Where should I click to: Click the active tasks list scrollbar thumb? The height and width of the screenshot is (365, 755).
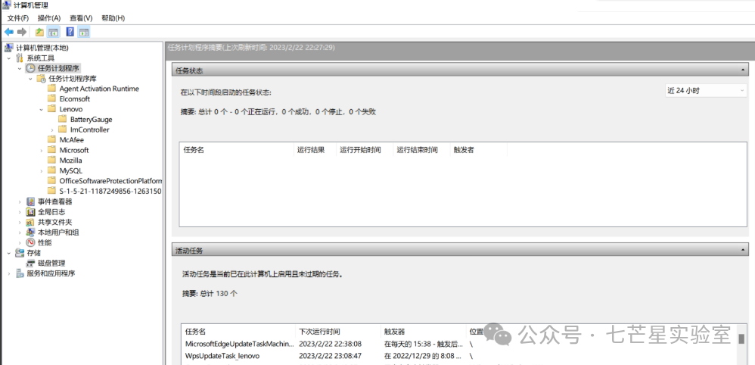click(x=741, y=338)
